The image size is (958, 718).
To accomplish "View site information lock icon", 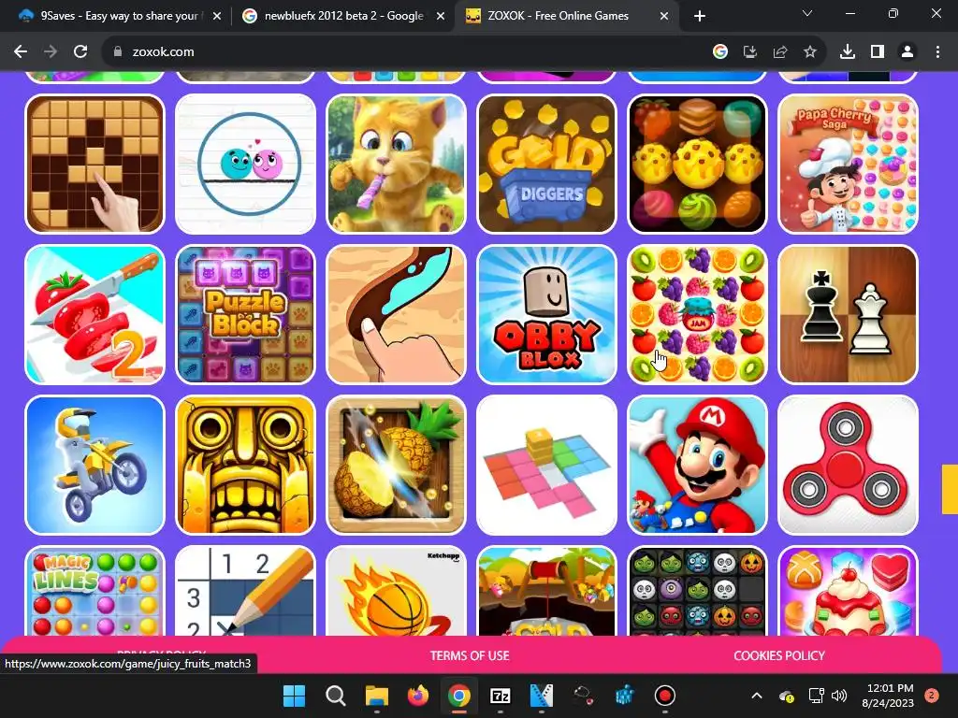I will [117, 52].
